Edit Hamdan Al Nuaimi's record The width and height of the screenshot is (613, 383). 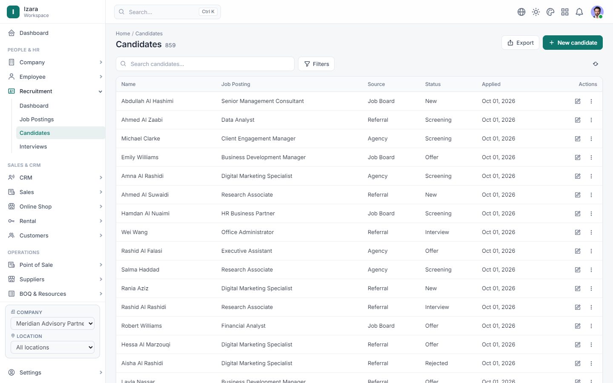point(578,214)
